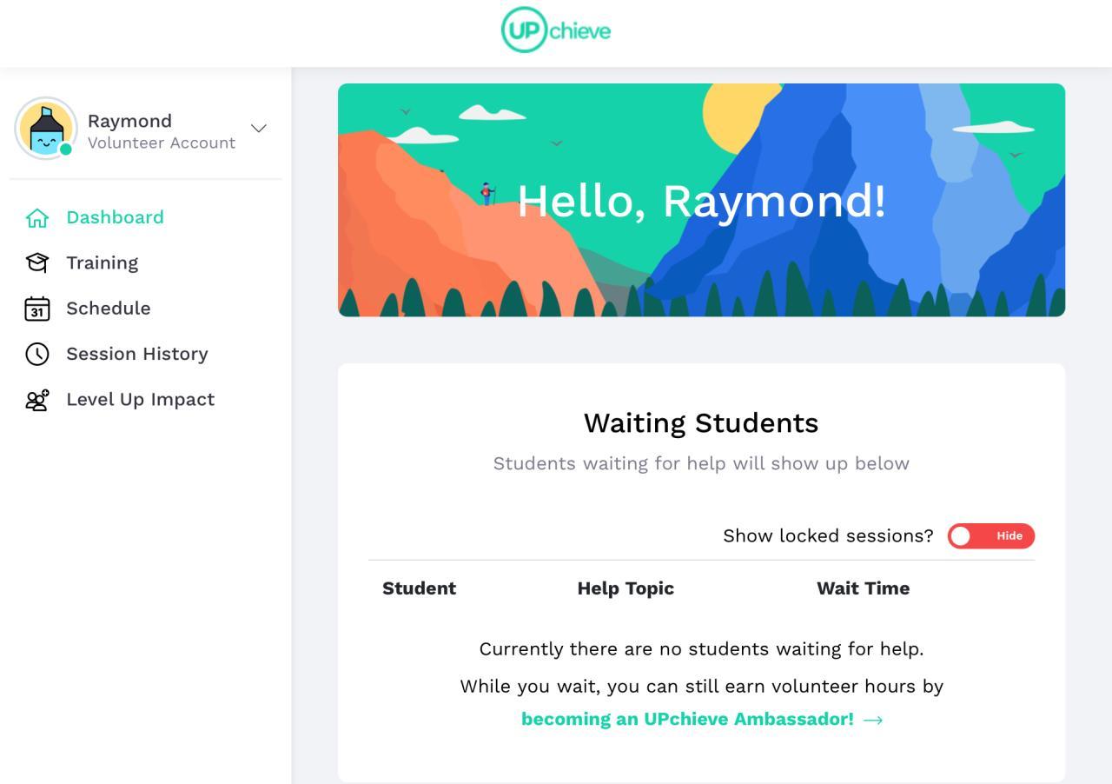Click Raymond's profile avatar
This screenshot has width=1112, height=784.
point(46,128)
